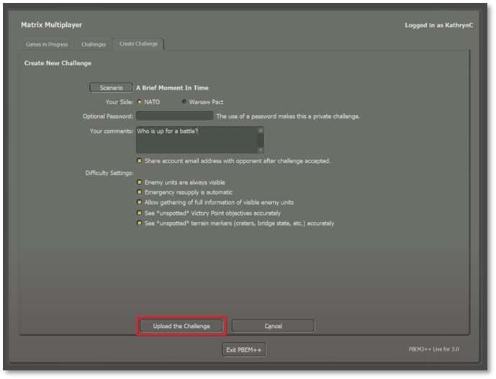Switch to the Games In Progress tab
The image size is (496, 379).
point(47,45)
